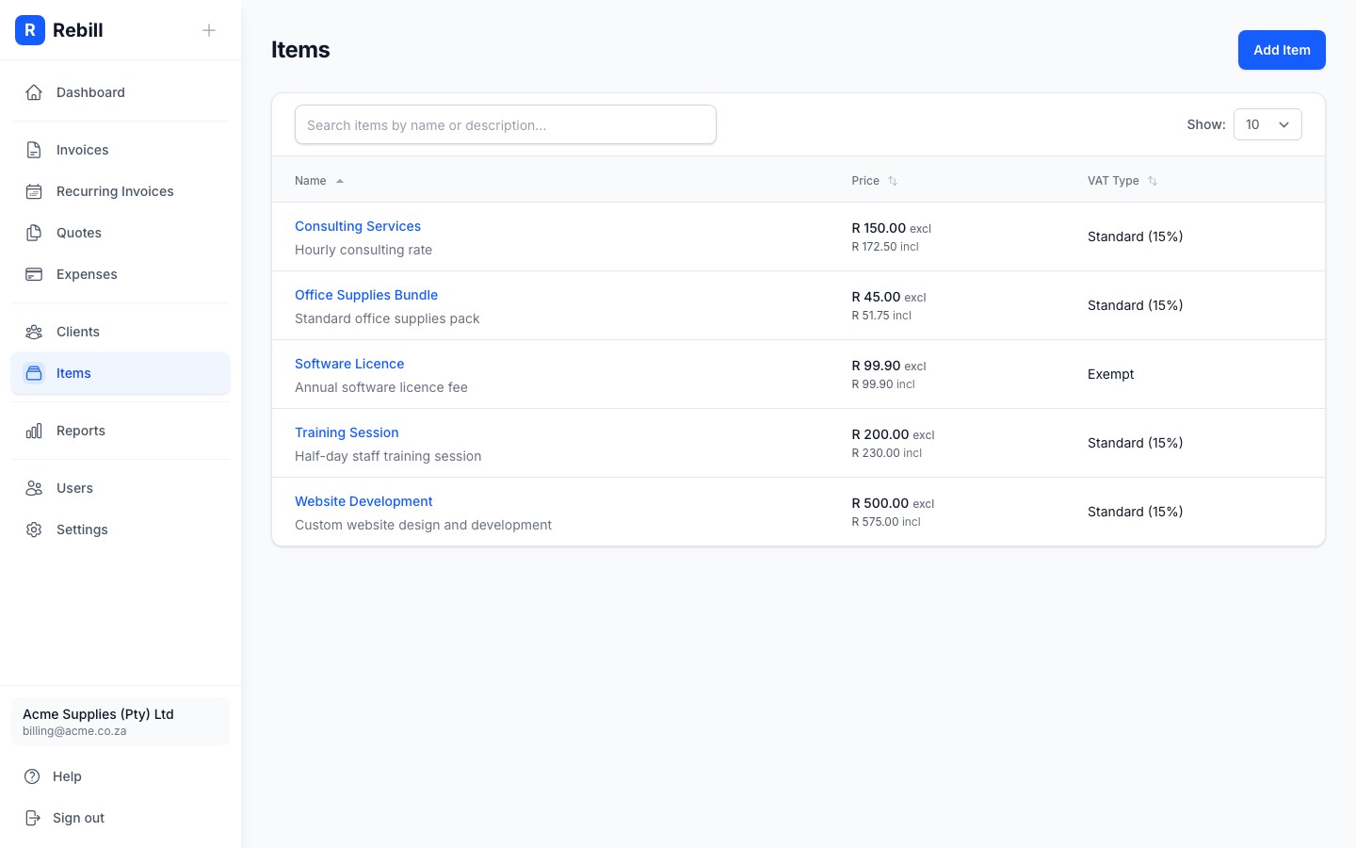
Task: Click inside the items search field
Action: coord(505,124)
